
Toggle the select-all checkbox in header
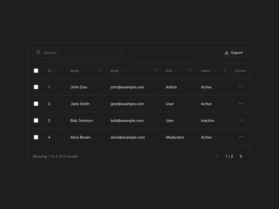pos(36,71)
